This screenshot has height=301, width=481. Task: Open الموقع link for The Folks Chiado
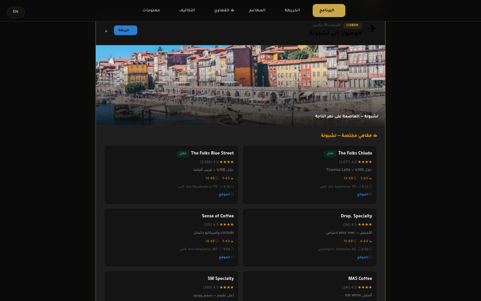click(364, 194)
